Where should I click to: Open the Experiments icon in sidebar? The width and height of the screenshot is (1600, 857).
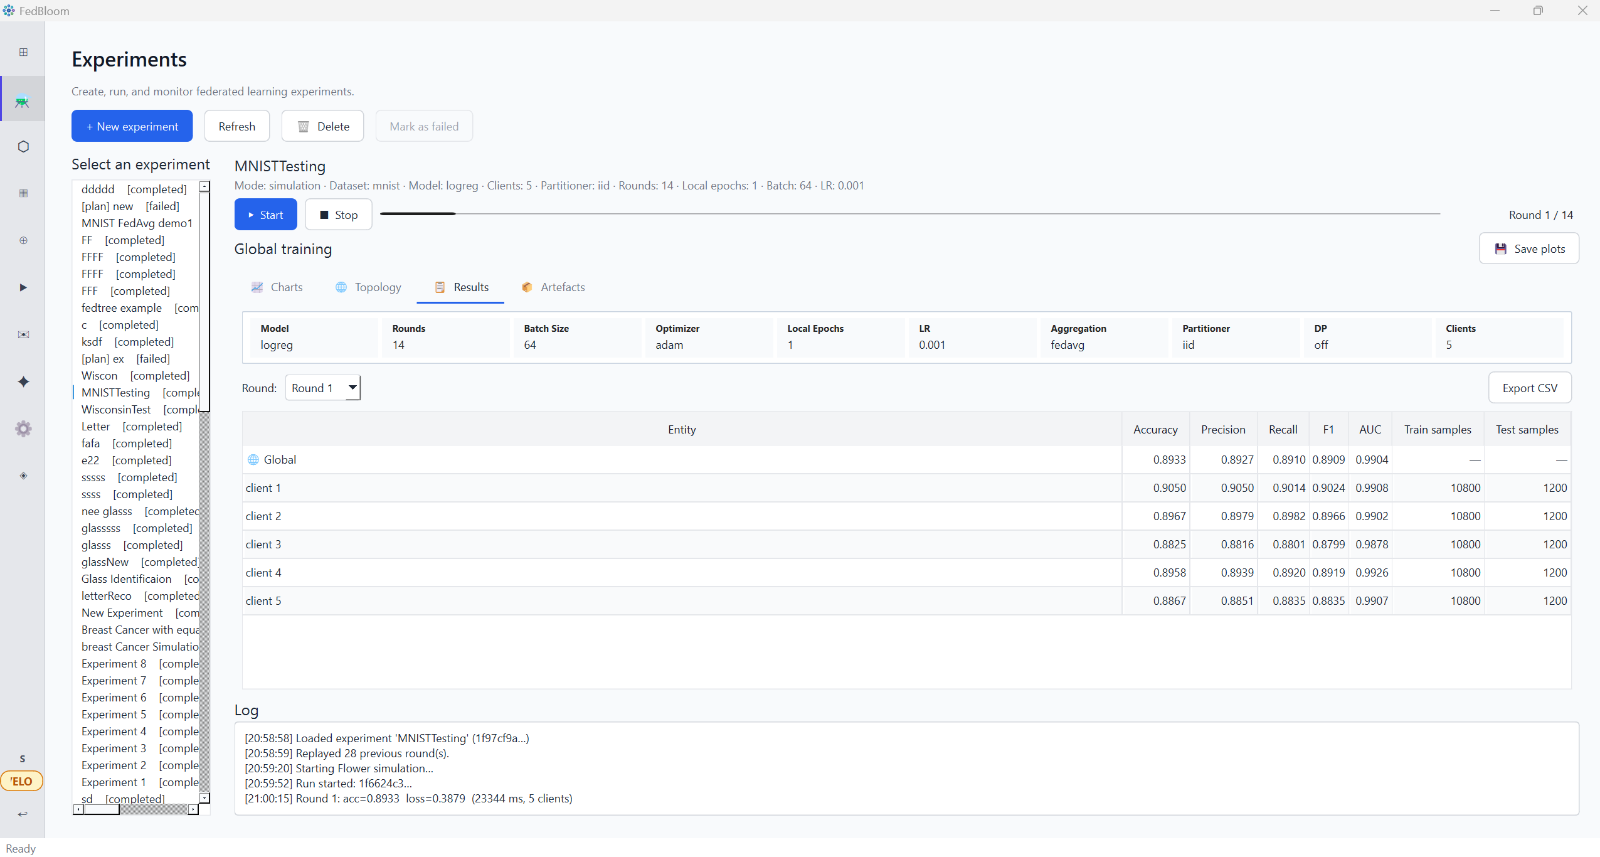point(23,100)
